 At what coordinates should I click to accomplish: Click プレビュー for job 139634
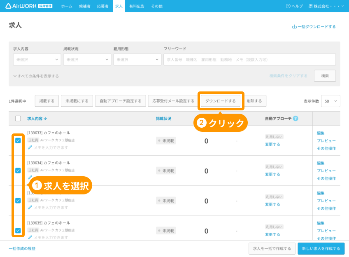(326, 171)
